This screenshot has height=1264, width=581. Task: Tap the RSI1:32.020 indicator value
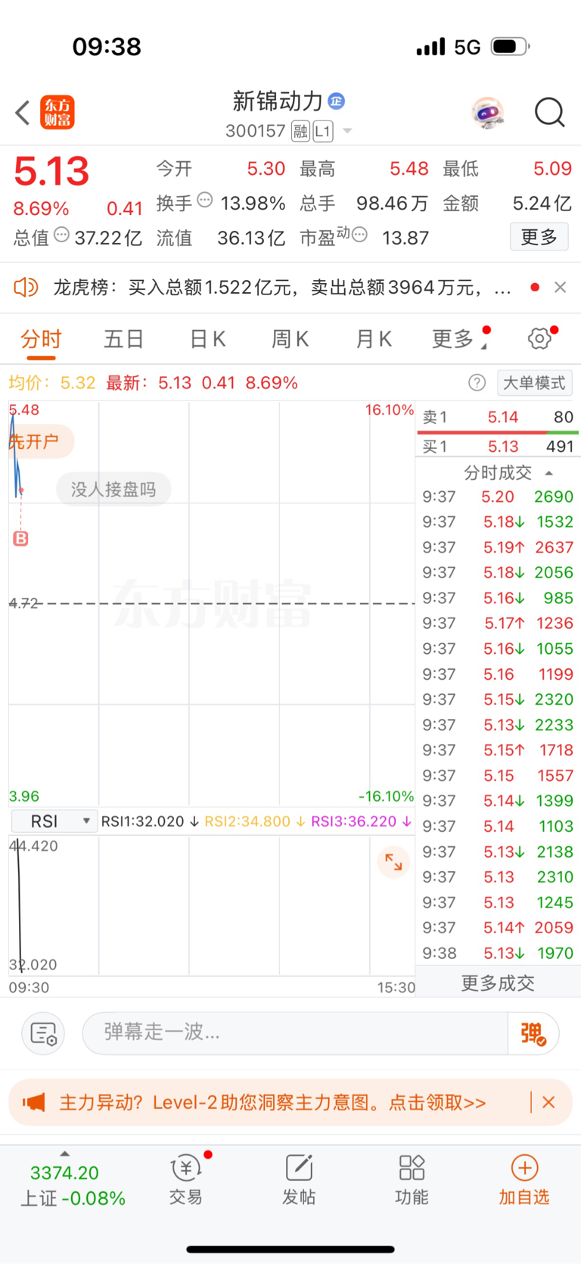click(150, 821)
